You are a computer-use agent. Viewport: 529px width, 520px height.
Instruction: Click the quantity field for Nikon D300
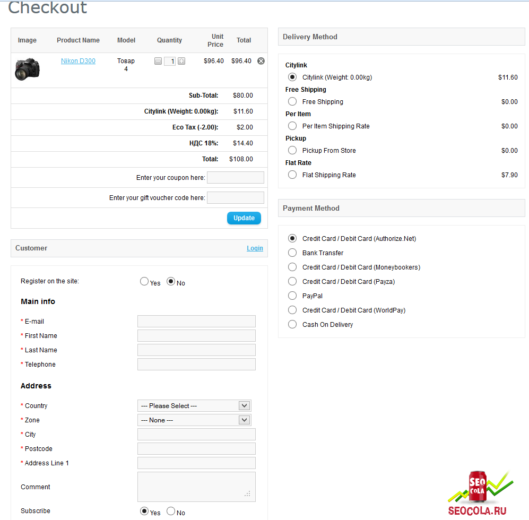170,61
